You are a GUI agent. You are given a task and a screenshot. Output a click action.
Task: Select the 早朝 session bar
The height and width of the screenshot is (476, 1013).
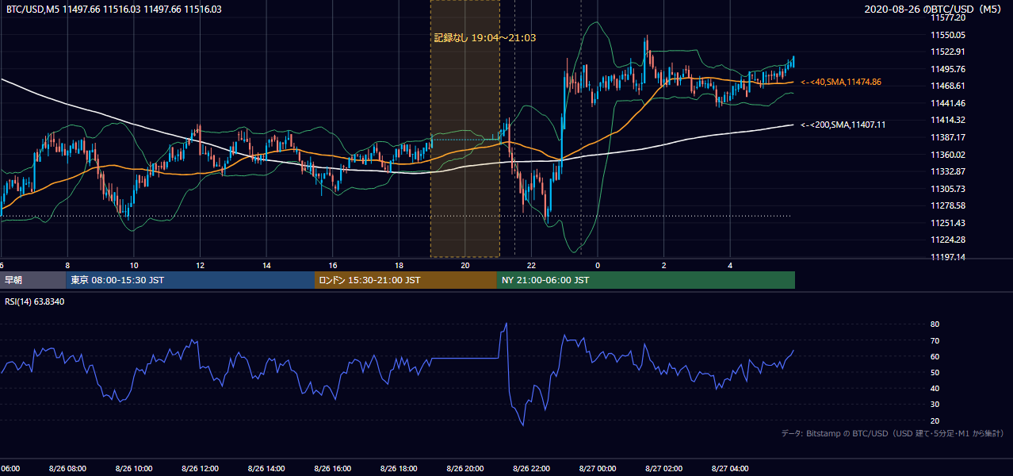pyautogui.click(x=32, y=280)
